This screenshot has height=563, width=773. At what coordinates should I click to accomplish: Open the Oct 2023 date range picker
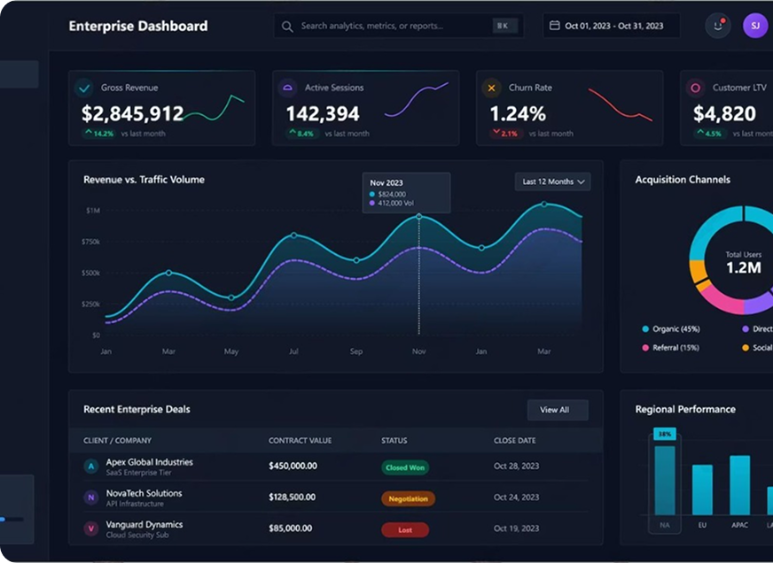tap(612, 26)
